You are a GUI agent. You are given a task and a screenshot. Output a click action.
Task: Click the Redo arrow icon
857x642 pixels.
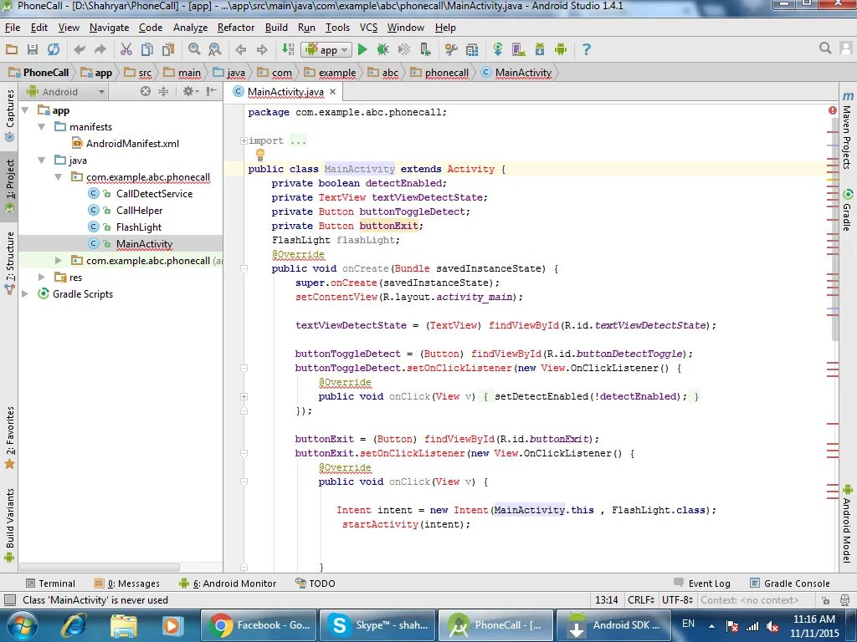tap(100, 49)
